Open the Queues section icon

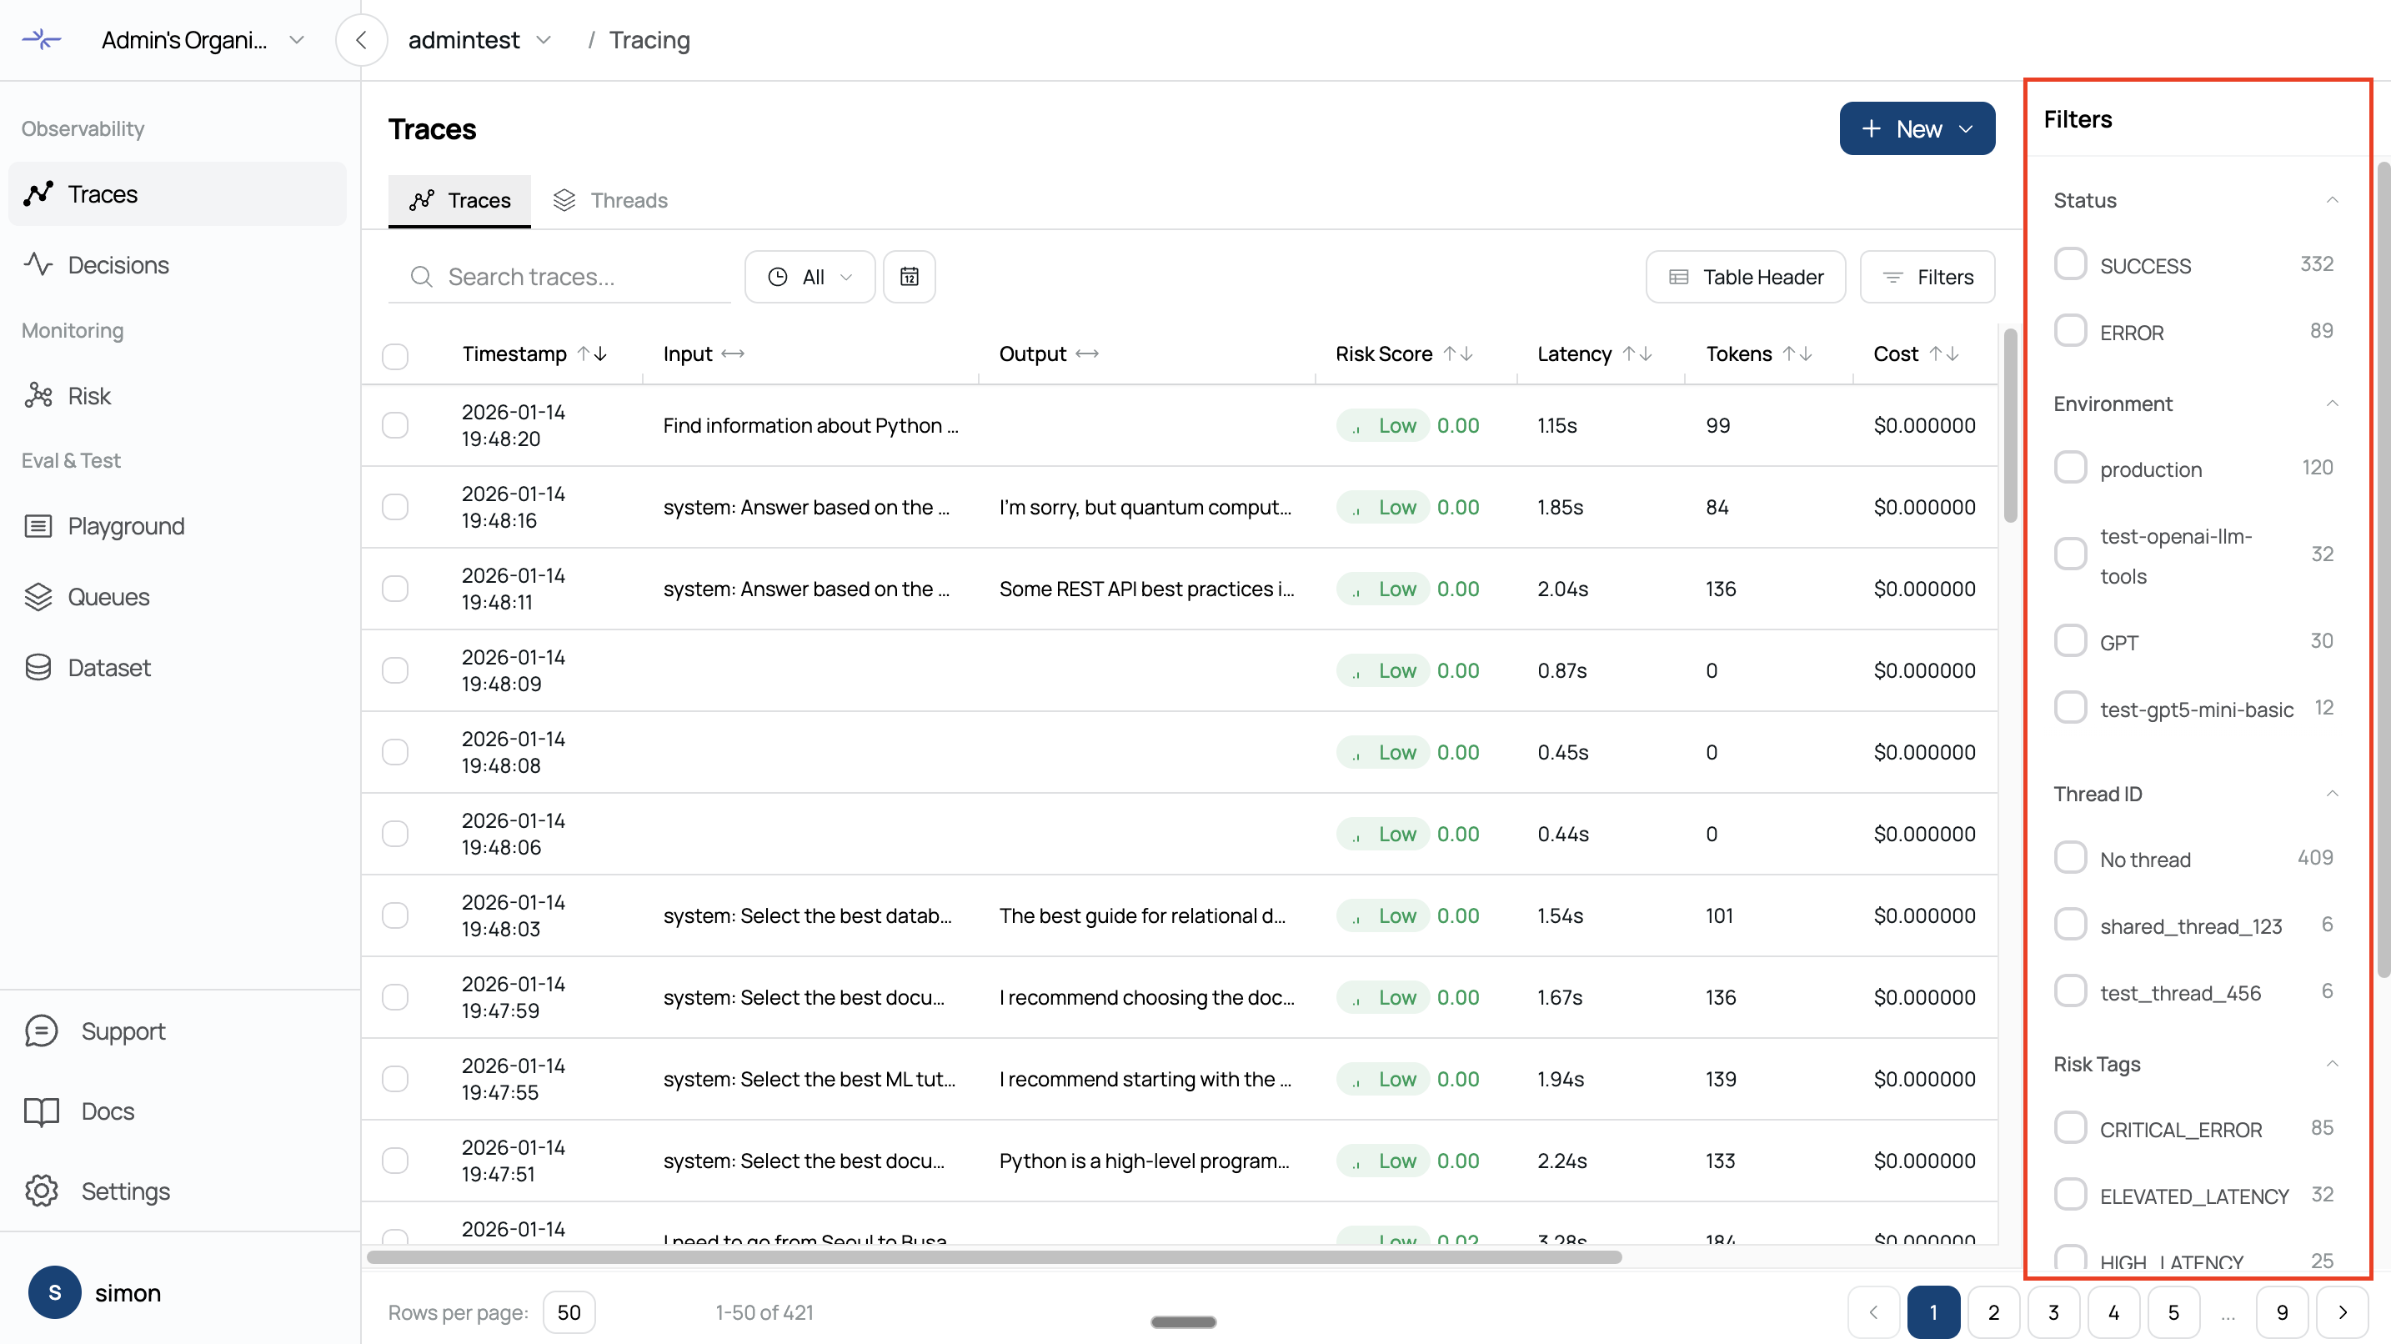[x=38, y=597]
